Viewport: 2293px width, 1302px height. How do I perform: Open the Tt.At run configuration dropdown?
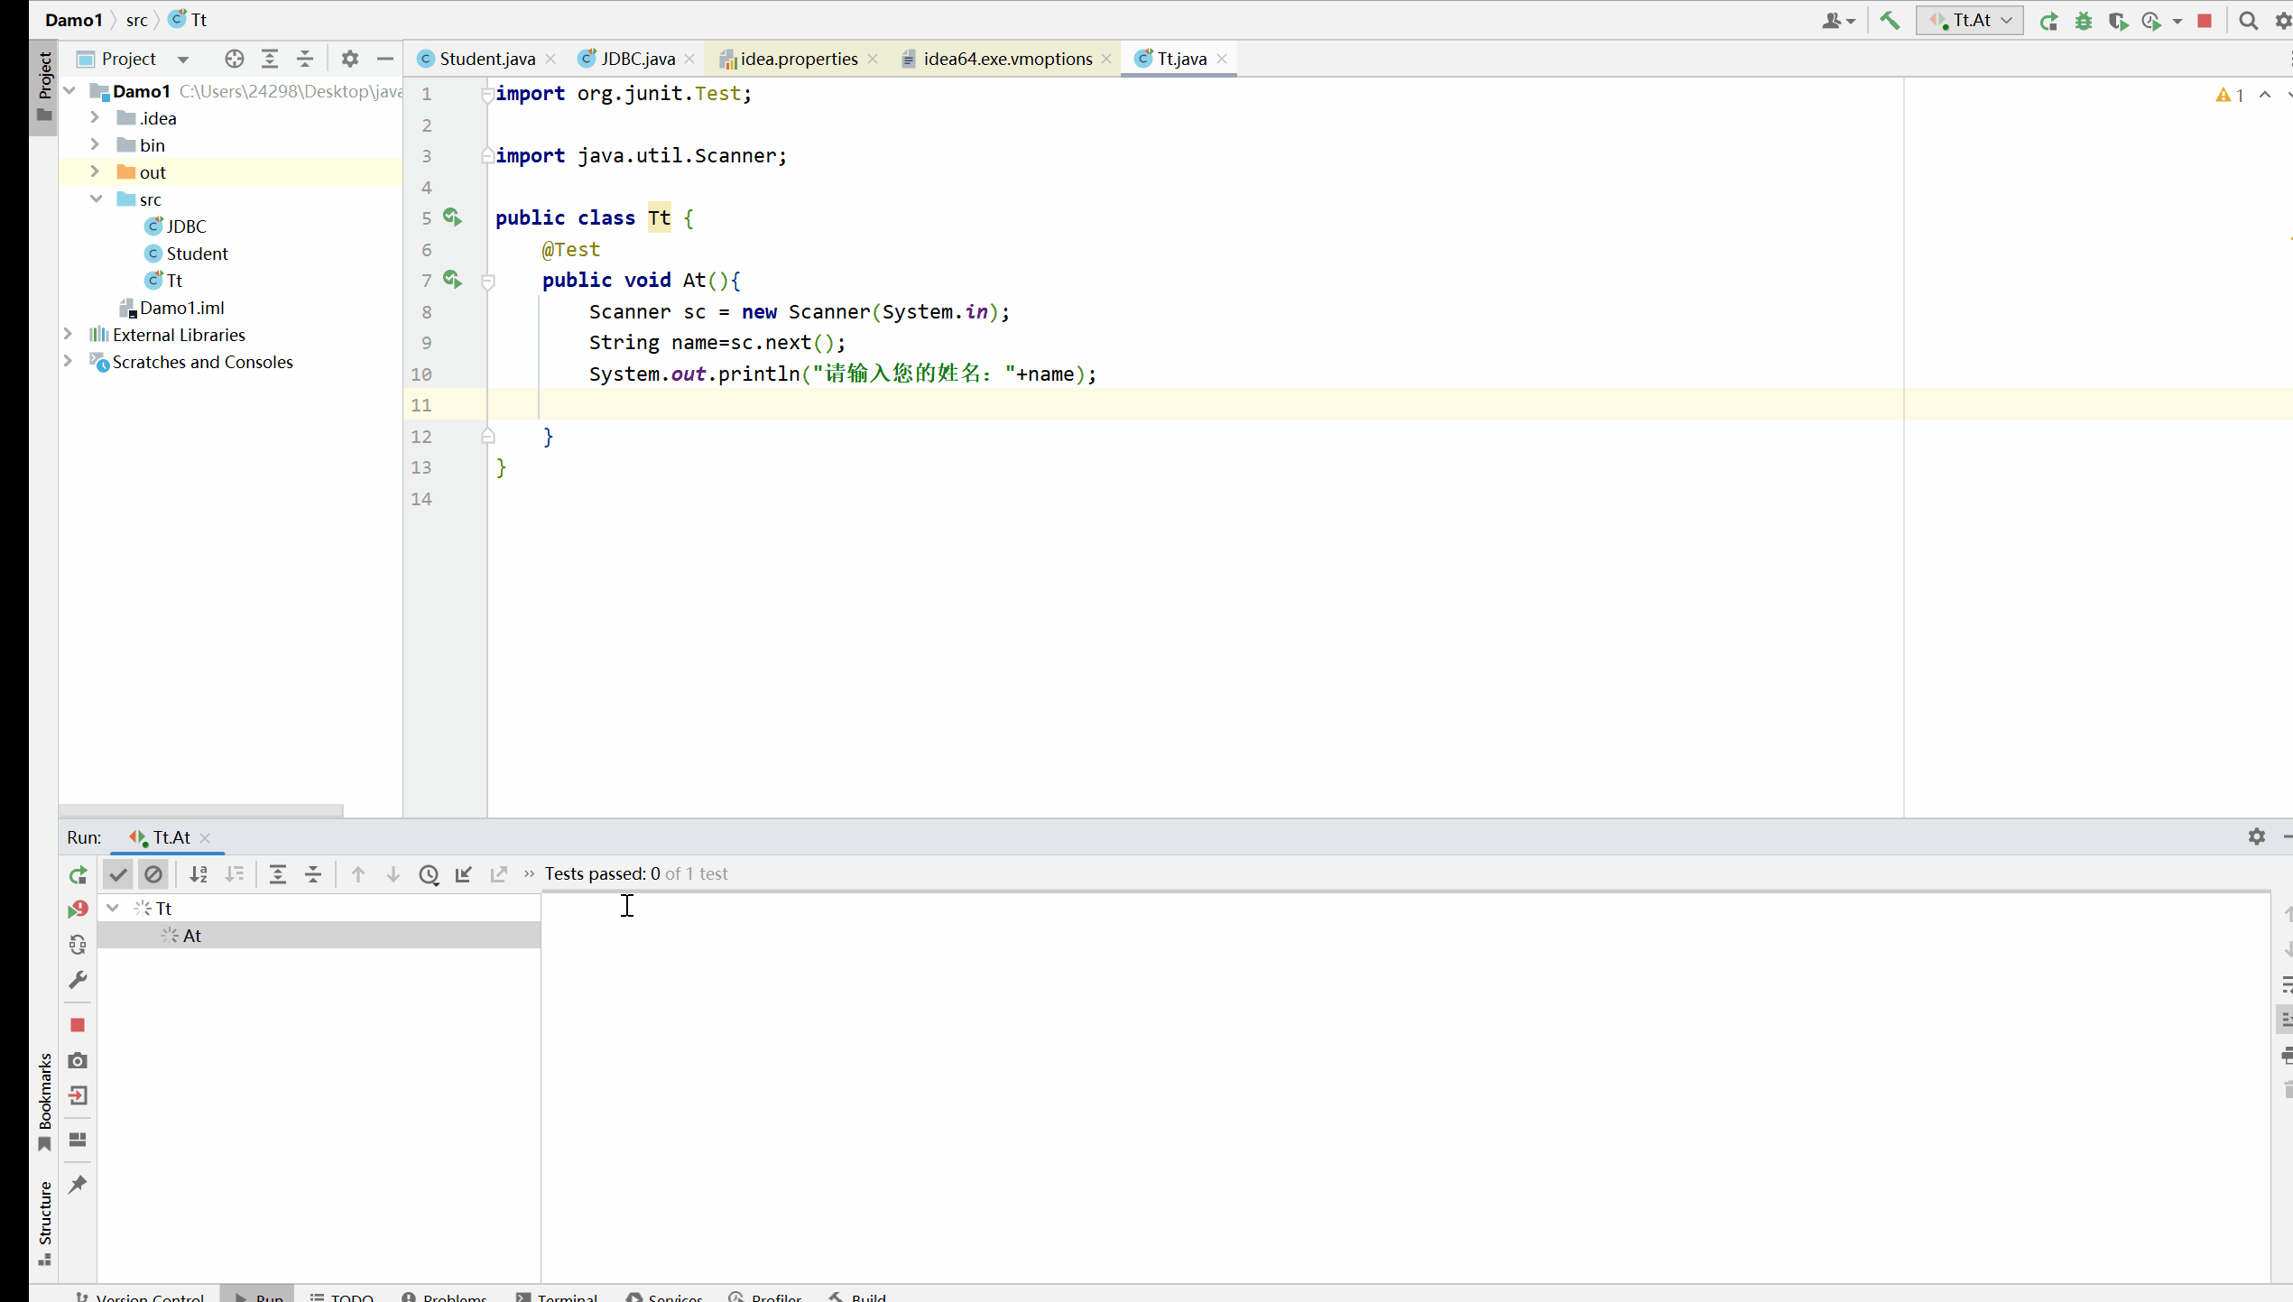tap(1969, 20)
